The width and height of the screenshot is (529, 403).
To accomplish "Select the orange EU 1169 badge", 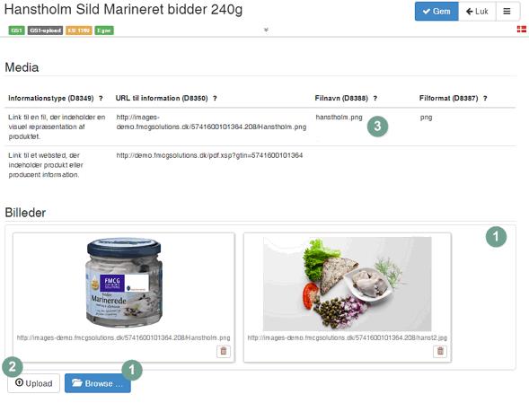I will [79, 31].
